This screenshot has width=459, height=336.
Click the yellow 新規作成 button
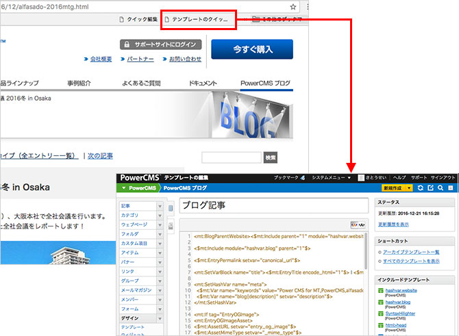point(393,188)
